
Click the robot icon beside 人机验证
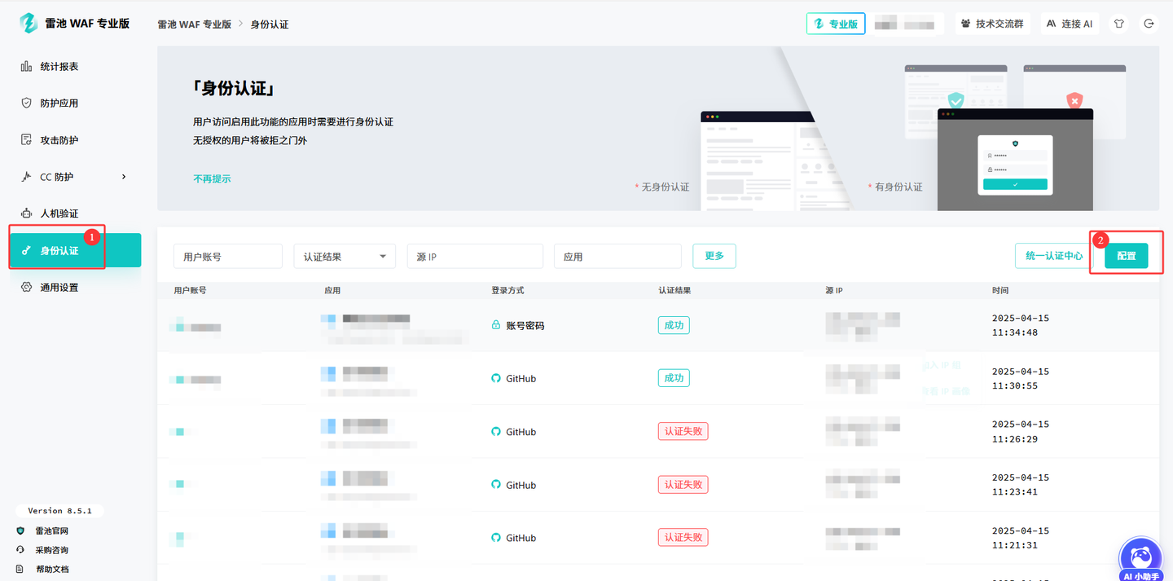pyautogui.click(x=26, y=213)
